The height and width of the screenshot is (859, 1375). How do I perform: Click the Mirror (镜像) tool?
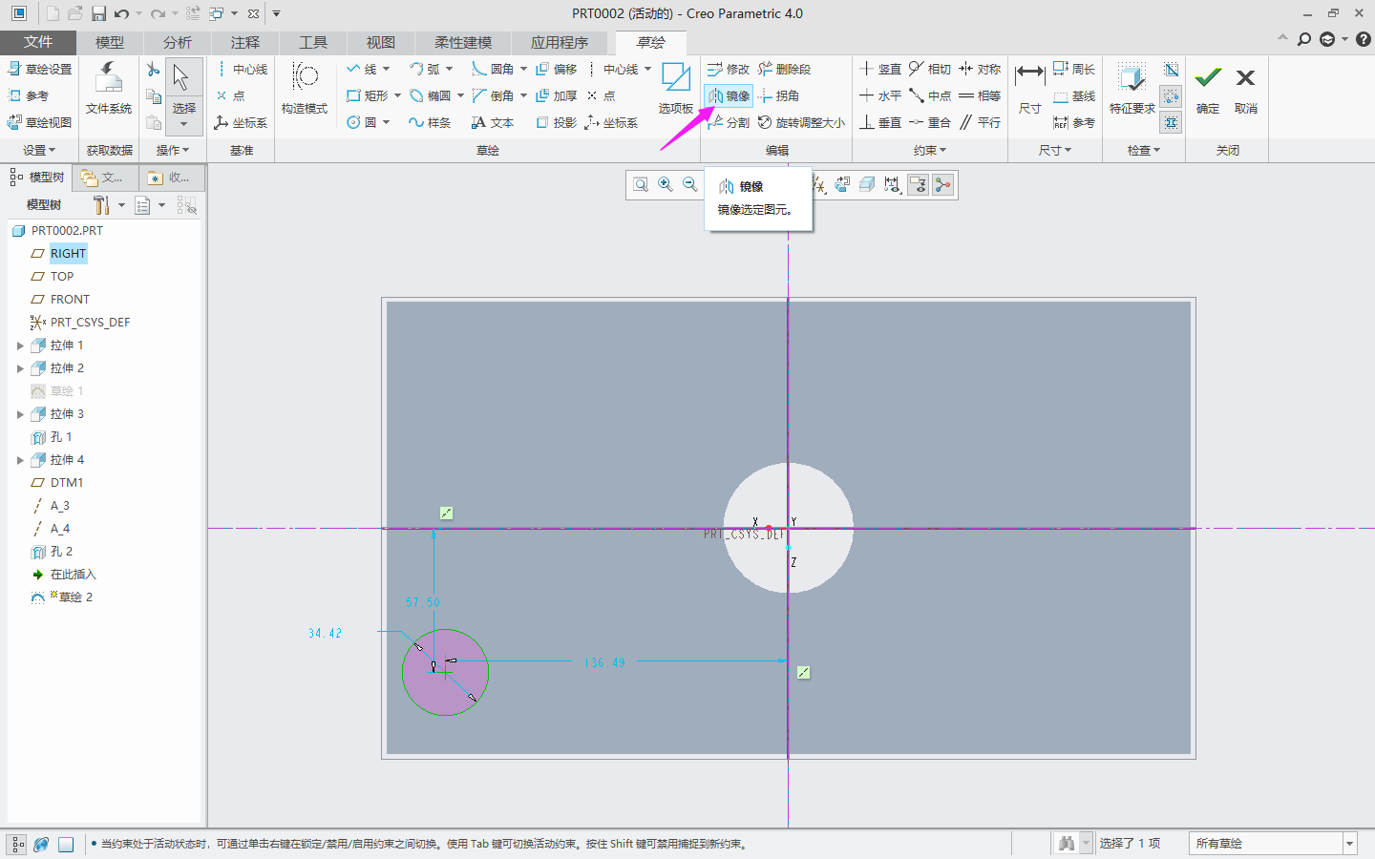(729, 95)
